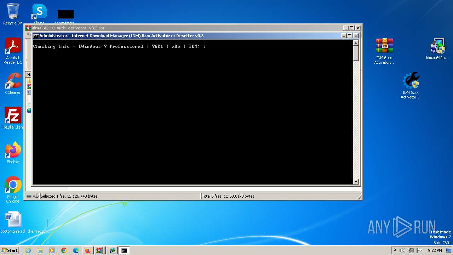Close the IDM Activator command window
The image size is (453, 255).
click(x=356, y=36)
